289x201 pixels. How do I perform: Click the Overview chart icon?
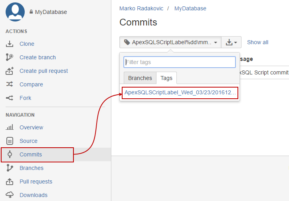pos(10,127)
